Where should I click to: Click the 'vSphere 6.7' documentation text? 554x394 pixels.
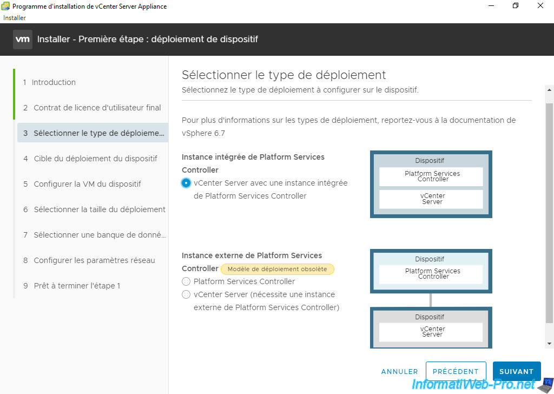[x=203, y=134]
